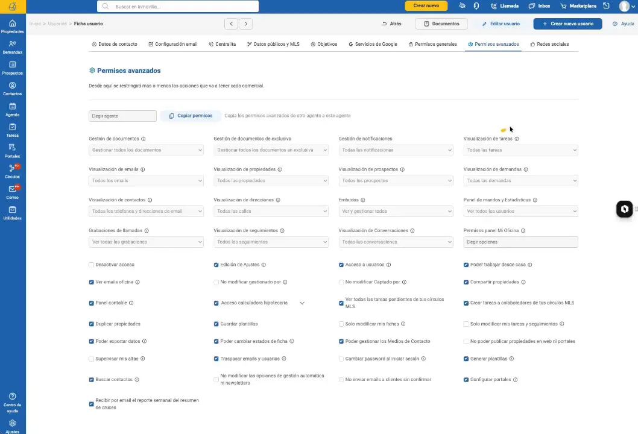Click info icon beside Poder exportar datos

[x=145, y=341]
